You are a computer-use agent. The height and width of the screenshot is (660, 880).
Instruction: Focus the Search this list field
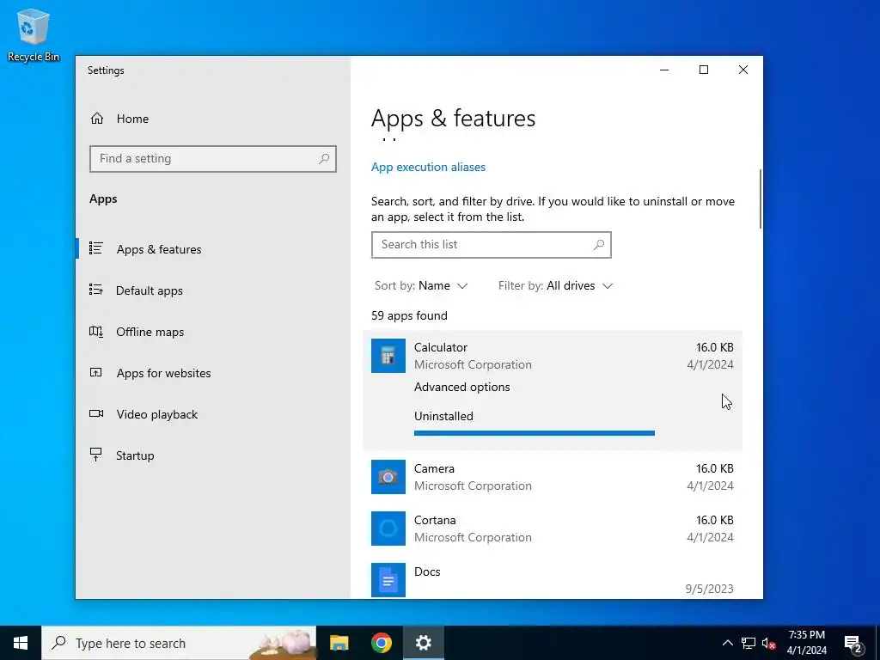pos(491,245)
